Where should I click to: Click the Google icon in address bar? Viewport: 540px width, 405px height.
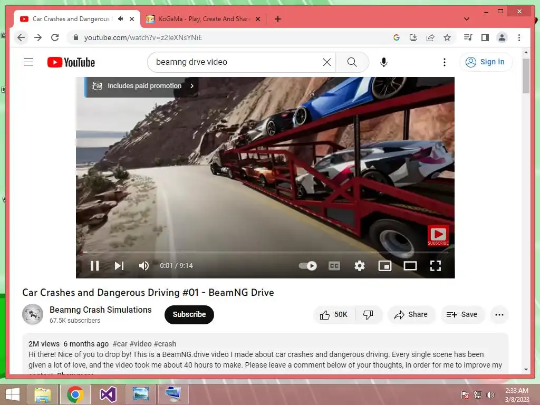397,37
